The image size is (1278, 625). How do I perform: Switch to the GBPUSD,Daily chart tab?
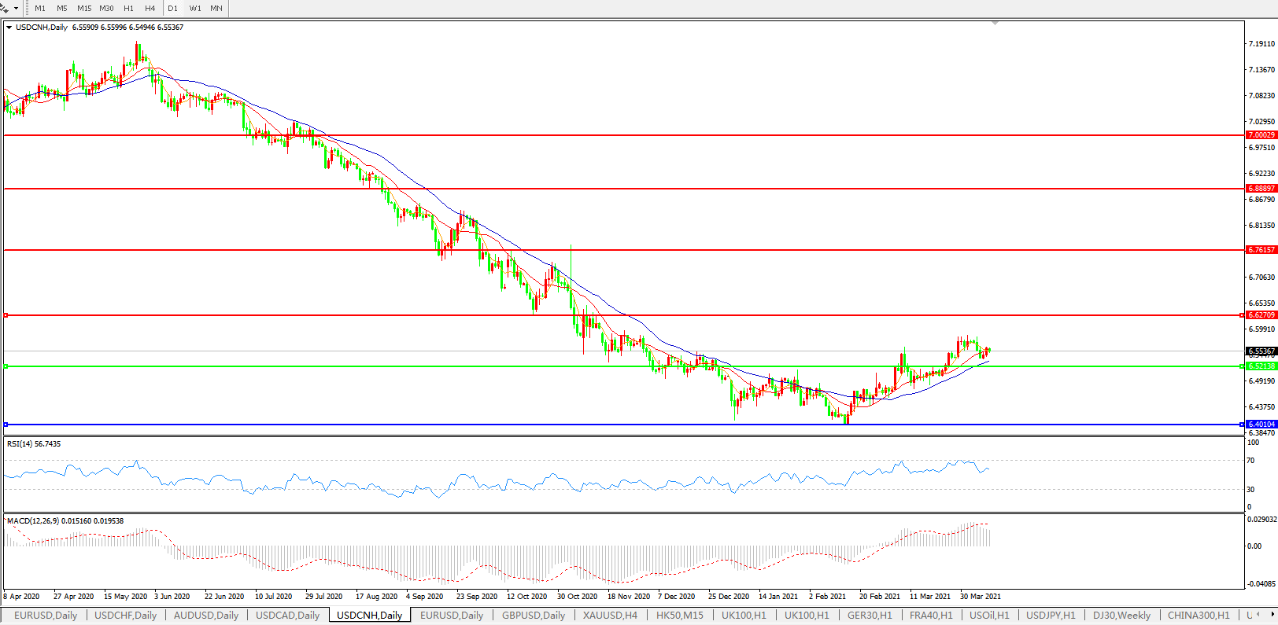[534, 616]
